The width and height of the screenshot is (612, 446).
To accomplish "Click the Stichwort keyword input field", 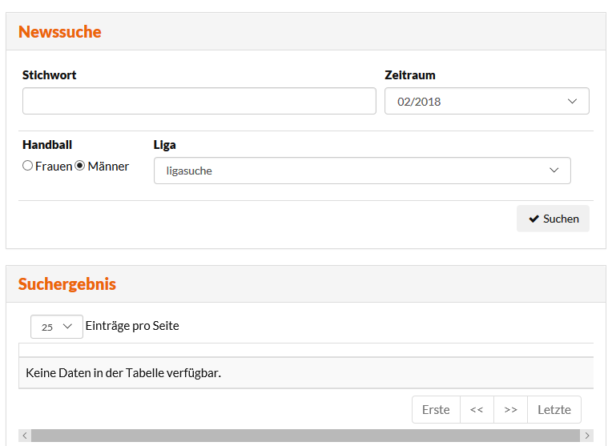I will (199, 102).
